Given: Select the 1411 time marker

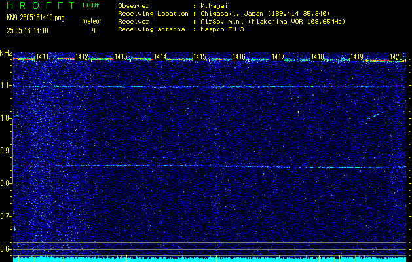Looking at the screenshot, I should 43,56.
